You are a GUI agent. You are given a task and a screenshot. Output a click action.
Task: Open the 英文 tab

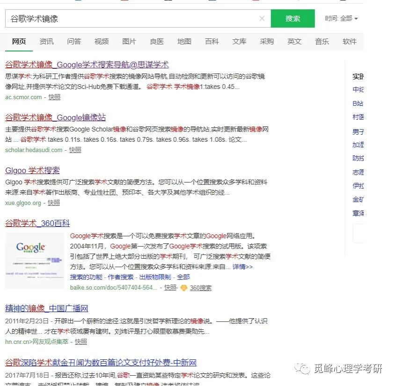point(294,41)
